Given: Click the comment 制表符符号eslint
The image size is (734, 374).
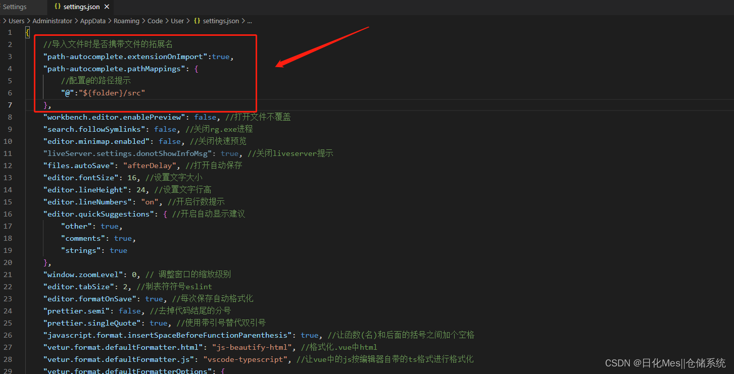Looking at the screenshot, I should 174,287.
